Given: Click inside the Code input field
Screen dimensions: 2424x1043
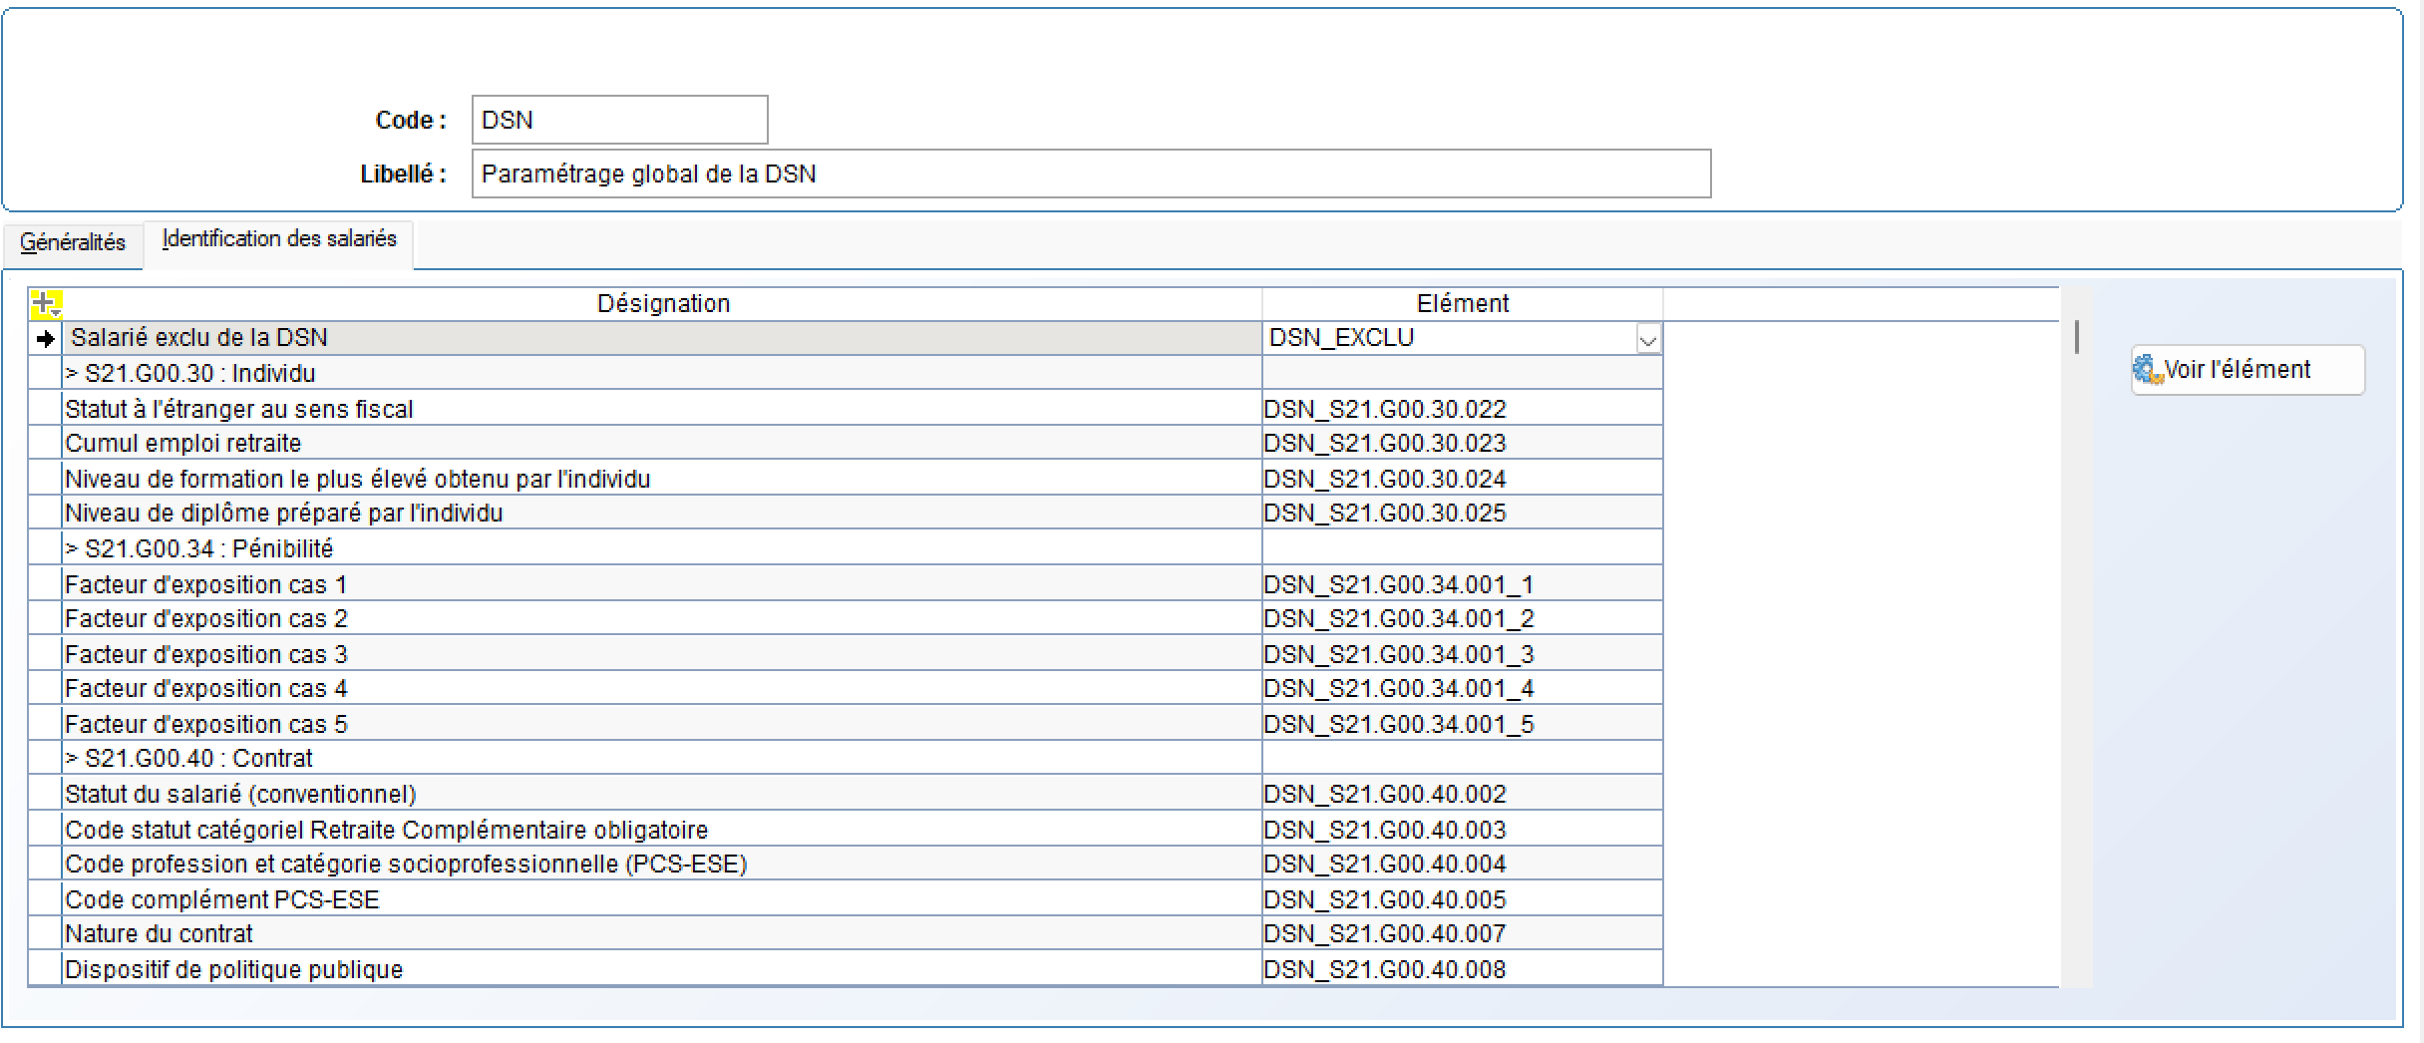Looking at the screenshot, I should (x=618, y=119).
